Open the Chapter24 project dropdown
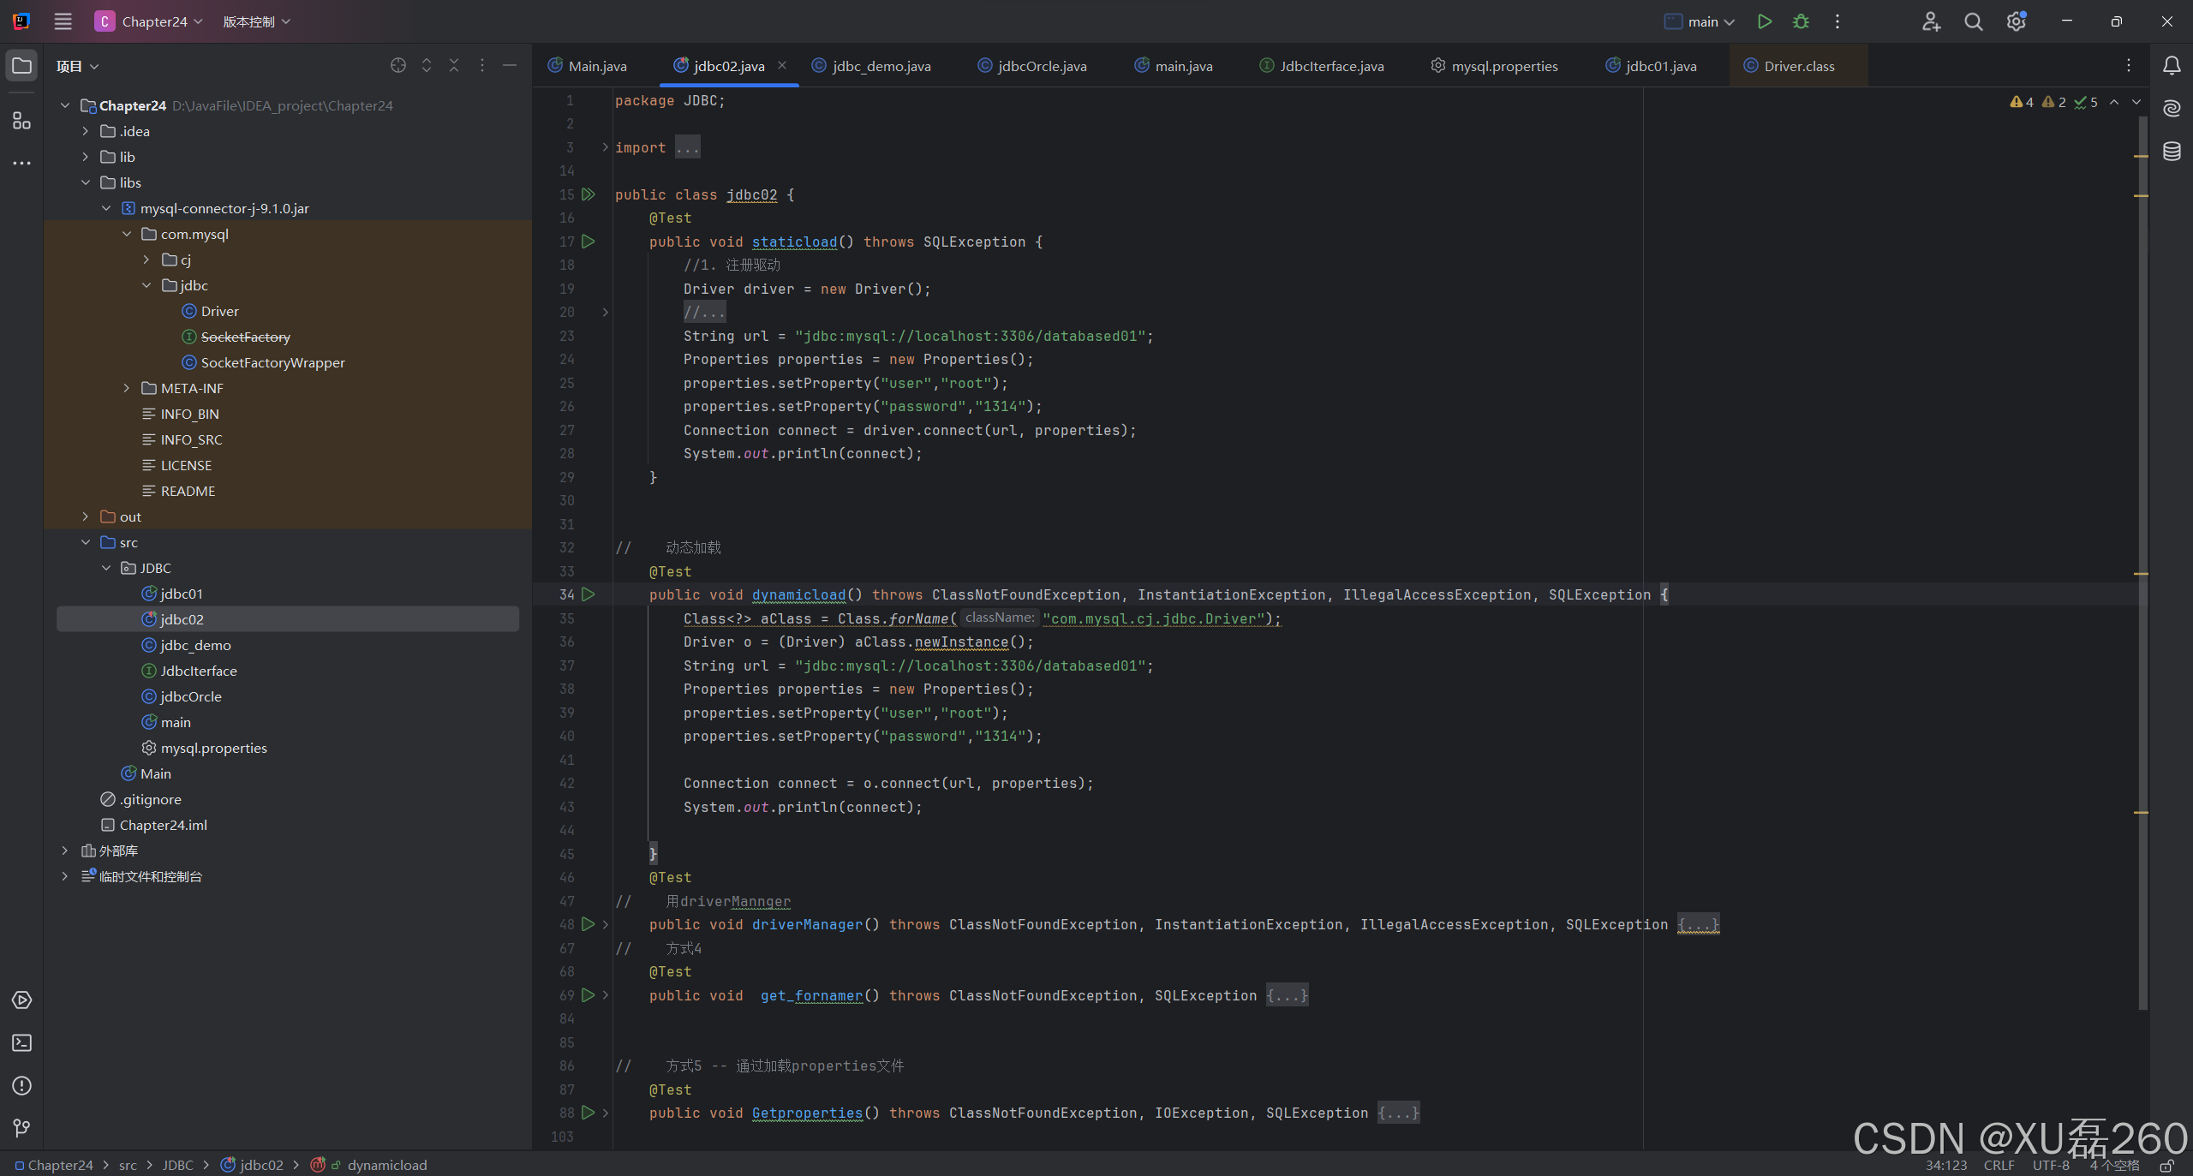The image size is (2193, 1176). (x=150, y=21)
